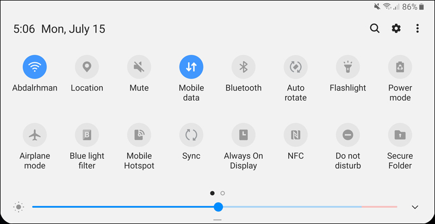Viewport: 435px width, 224px height.
Task: Tap the NFC label
Action: (296, 156)
